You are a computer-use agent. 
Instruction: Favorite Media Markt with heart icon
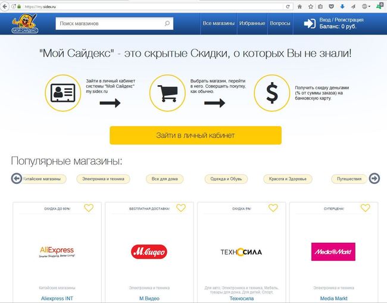pyautogui.click(x=366, y=208)
